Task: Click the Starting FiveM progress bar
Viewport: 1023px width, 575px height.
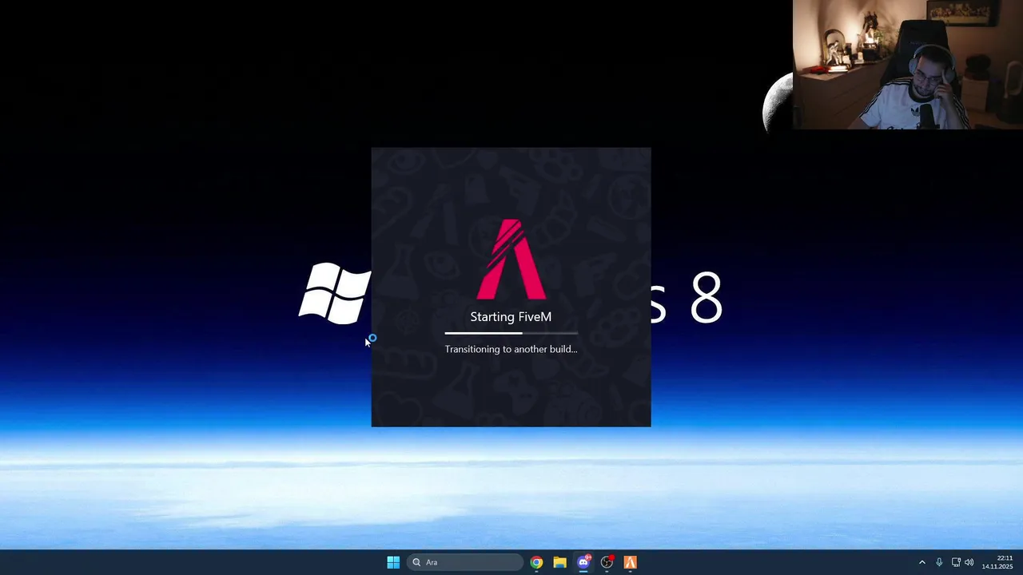Action: (511, 333)
